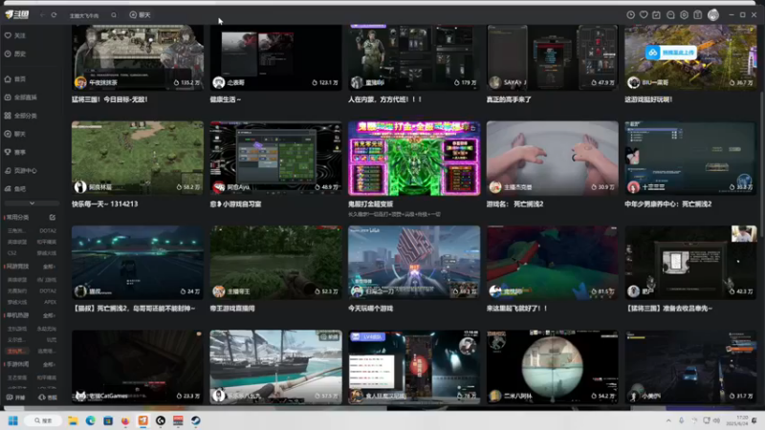Open Microsoft Edge from the taskbar
Image resolution: width=765 pixels, height=430 pixels.
tap(90, 420)
